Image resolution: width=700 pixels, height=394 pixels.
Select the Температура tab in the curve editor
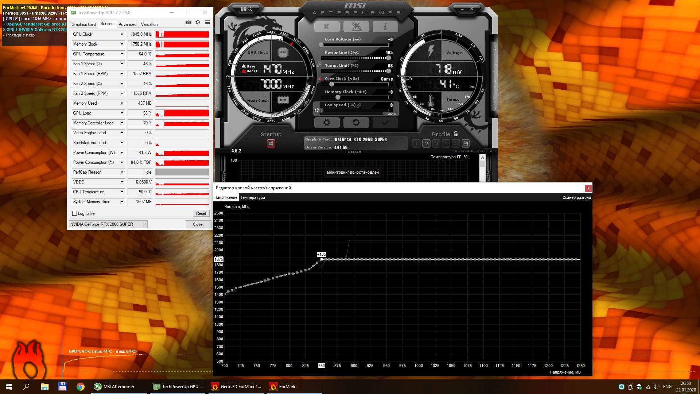coord(252,197)
